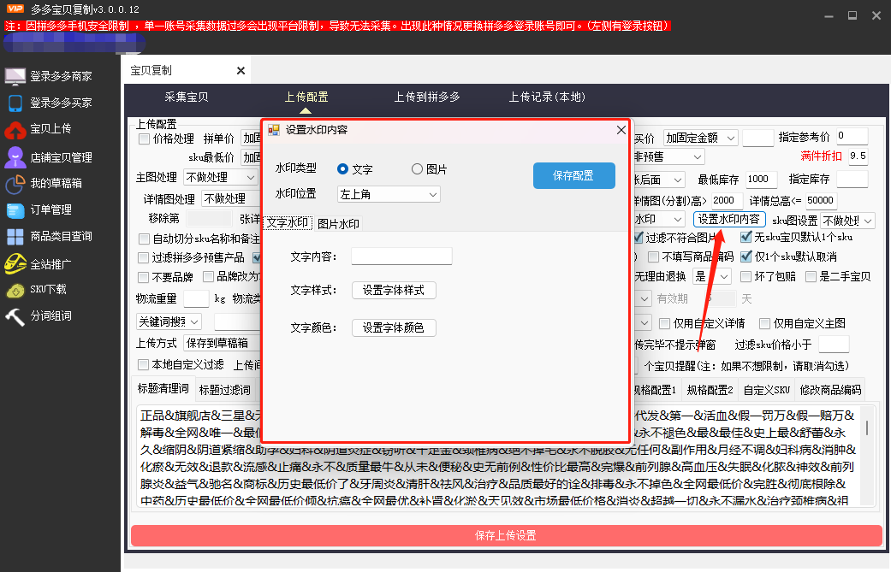Expand the 主图处理 dropdown
This screenshot has height=572, width=891.
(221, 178)
